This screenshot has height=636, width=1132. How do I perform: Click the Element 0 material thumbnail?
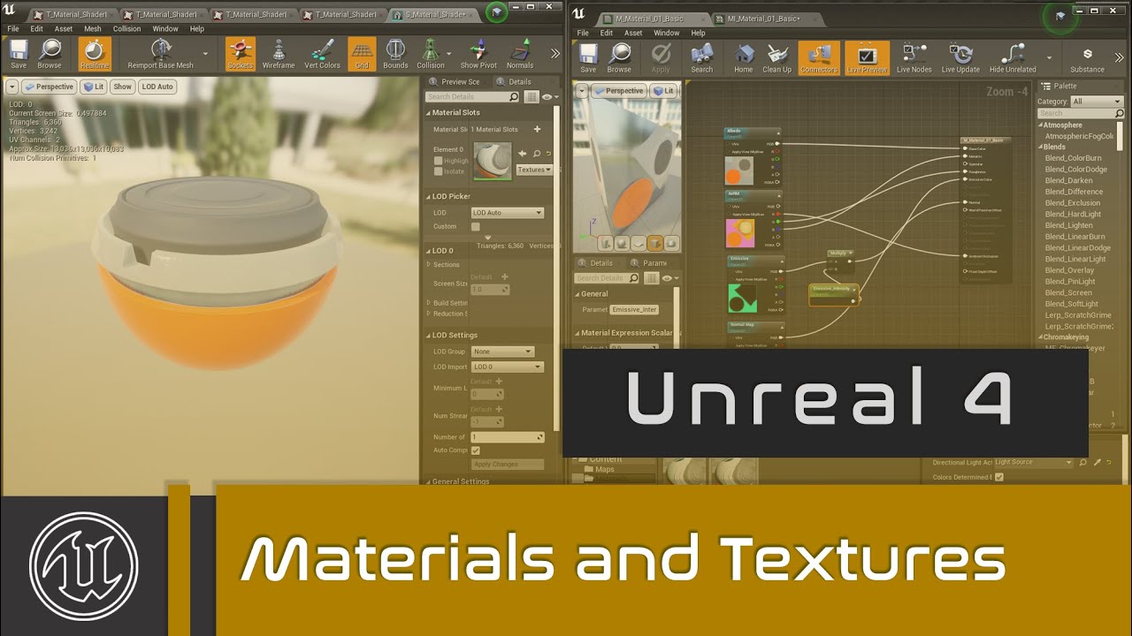coord(493,162)
